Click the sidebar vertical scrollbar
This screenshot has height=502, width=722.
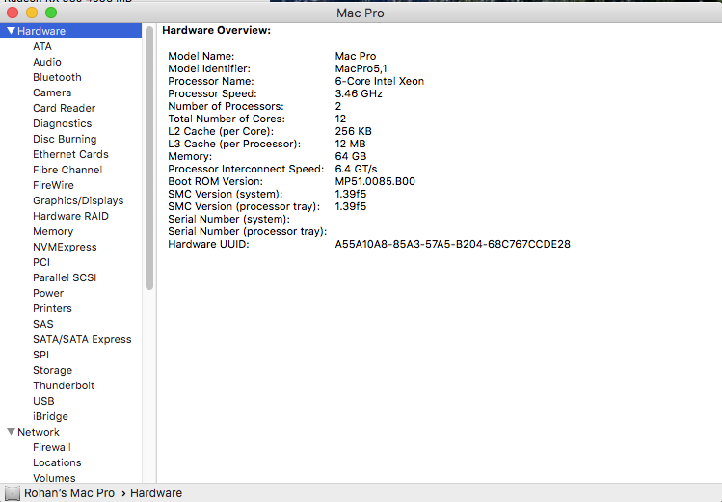point(149,158)
